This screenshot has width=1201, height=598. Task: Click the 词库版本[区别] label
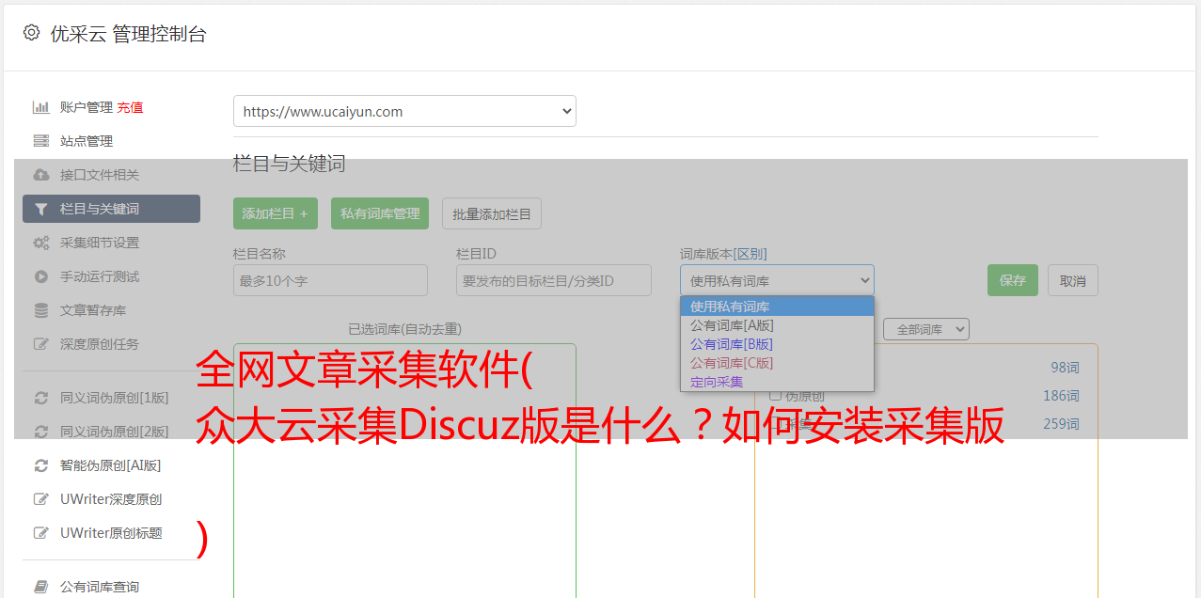(723, 254)
